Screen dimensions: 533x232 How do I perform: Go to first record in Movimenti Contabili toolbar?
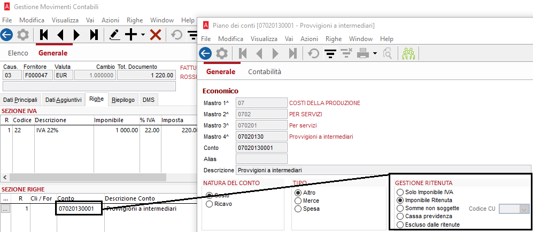click(x=44, y=35)
